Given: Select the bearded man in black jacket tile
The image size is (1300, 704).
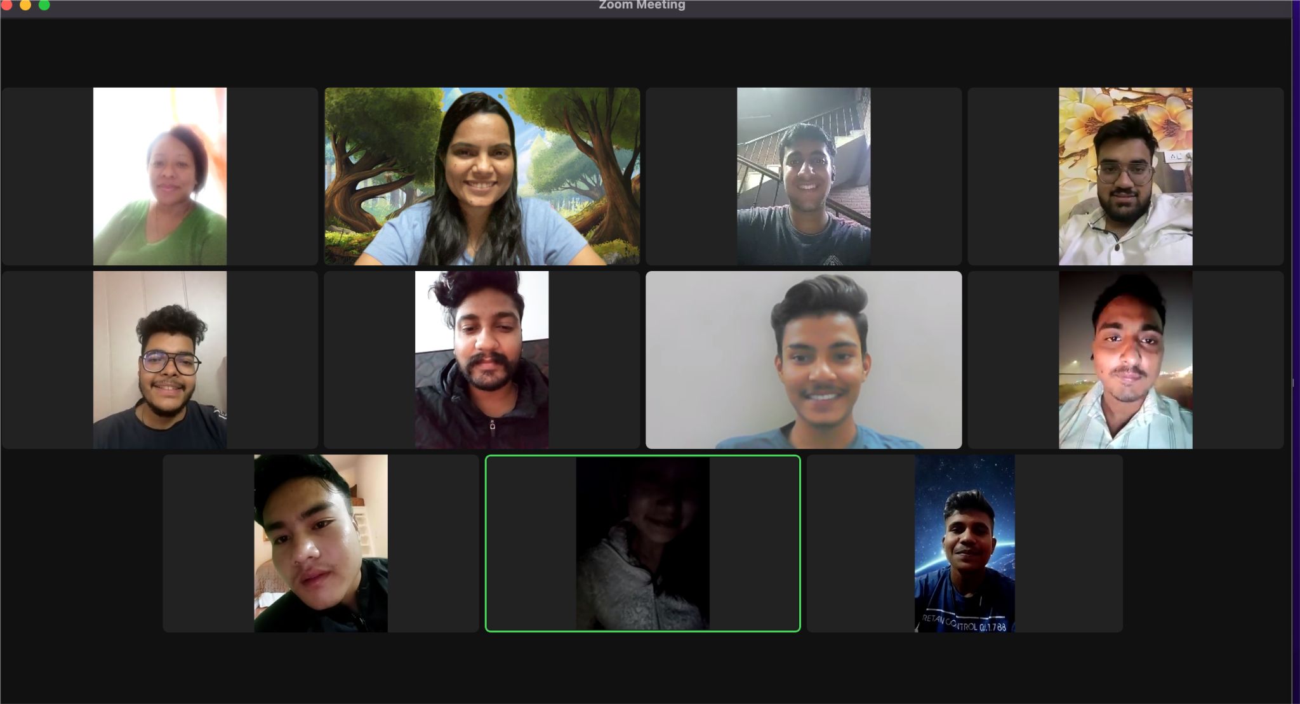Looking at the screenshot, I should (482, 360).
